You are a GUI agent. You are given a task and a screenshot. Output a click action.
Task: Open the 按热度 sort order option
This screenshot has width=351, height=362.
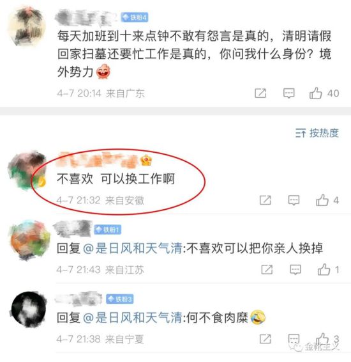(x=317, y=133)
